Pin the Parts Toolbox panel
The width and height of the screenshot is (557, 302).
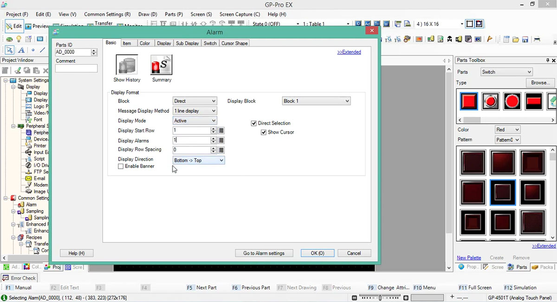(x=547, y=60)
